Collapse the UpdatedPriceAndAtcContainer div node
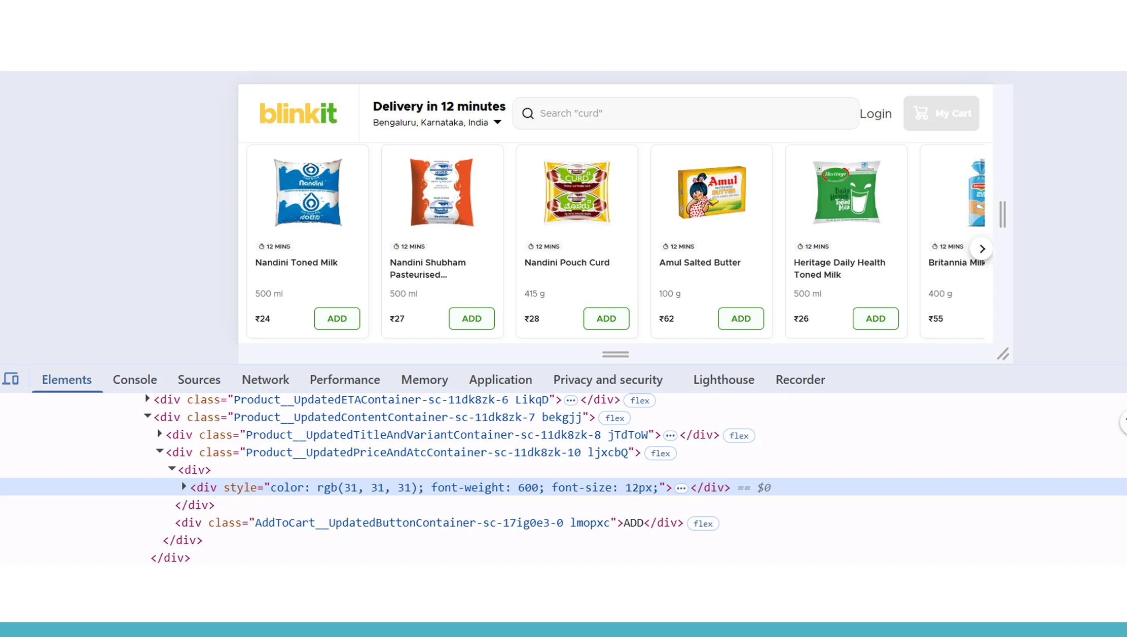Image resolution: width=1127 pixels, height=637 pixels. pyautogui.click(x=160, y=451)
